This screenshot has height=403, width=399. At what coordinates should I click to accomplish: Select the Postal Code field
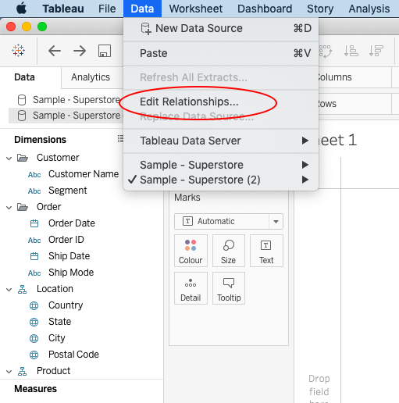[73, 355]
